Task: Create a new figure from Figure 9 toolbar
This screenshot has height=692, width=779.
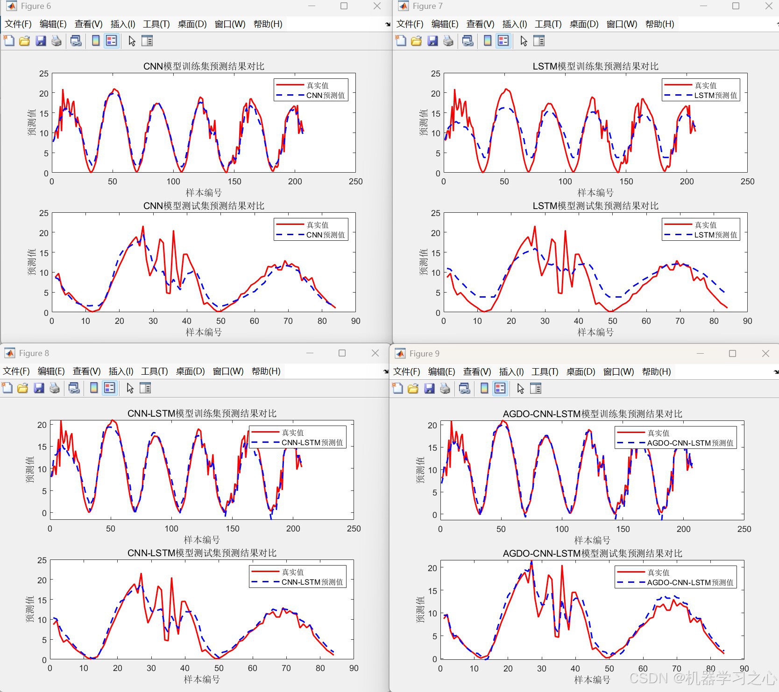Action: coord(397,389)
